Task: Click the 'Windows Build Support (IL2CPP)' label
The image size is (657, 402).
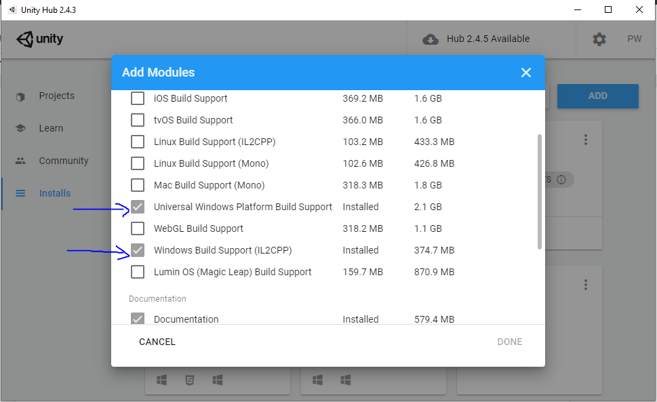Action: tap(222, 250)
